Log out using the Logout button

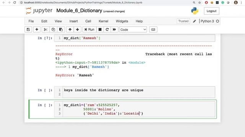tap(211, 11)
